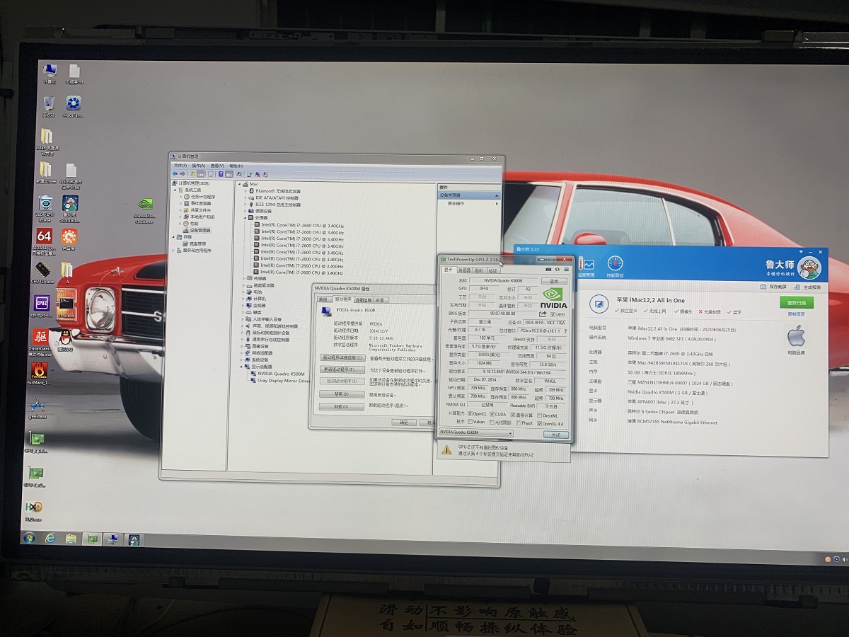Click the Forward arrow in 计算机管理 toolbar
Image resolution: width=849 pixels, height=637 pixels.
click(183, 173)
